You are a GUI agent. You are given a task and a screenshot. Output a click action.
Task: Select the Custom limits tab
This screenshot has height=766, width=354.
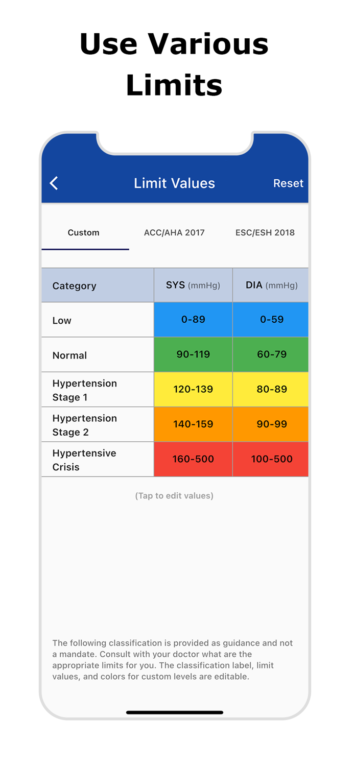83,232
